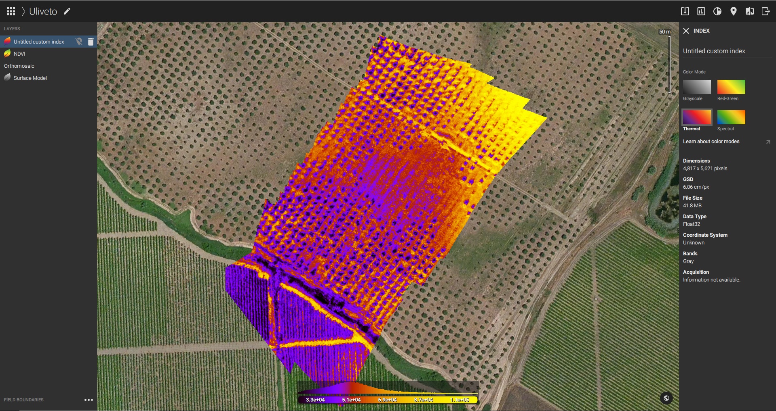Choose the Thermal color mode
The height and width of the screenshot is (411, 776).
click(x=697, y=117)
